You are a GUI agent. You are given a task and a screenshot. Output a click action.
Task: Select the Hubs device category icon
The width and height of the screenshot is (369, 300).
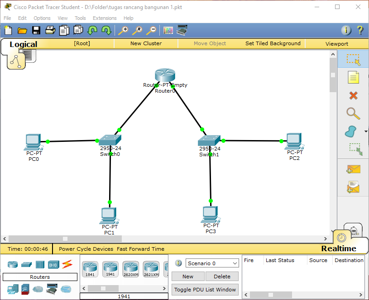[40, 264]
